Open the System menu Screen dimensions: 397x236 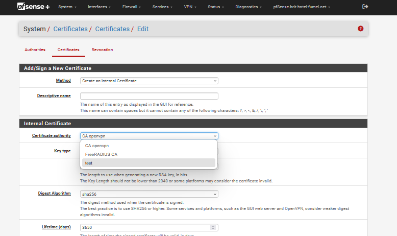67,7
